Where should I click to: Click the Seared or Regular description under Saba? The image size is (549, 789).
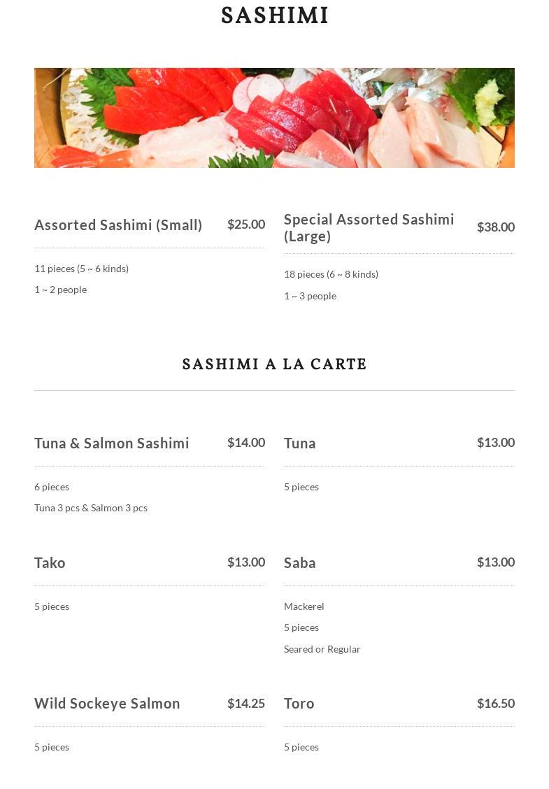click(x=322, y=649)
